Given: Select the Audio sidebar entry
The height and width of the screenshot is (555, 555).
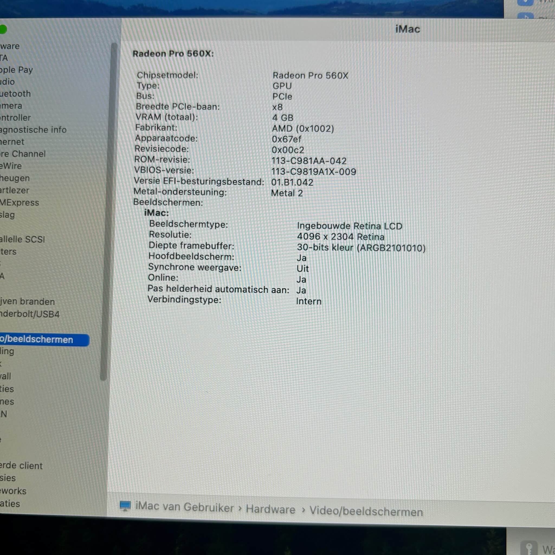Looking at the screenshot, I should click(x=7, y=82).
